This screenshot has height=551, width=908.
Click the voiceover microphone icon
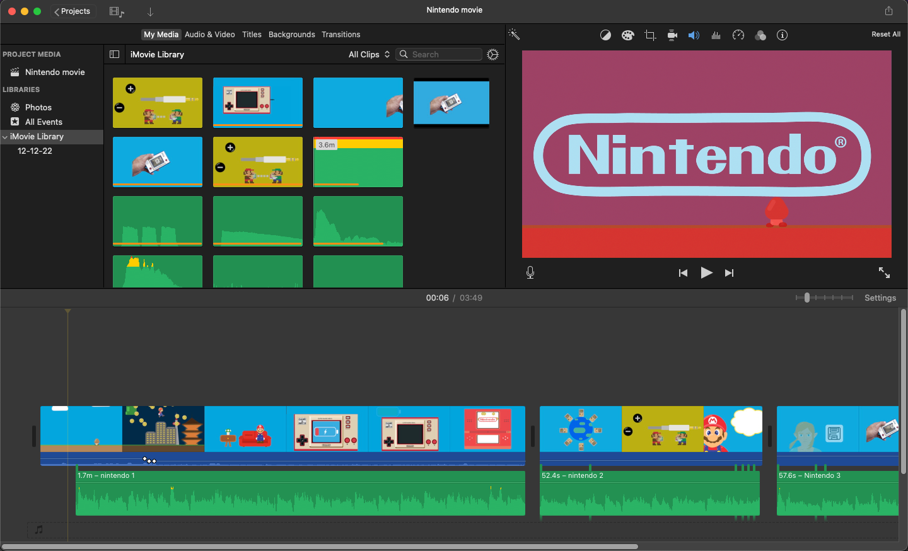tap(530, 272)
